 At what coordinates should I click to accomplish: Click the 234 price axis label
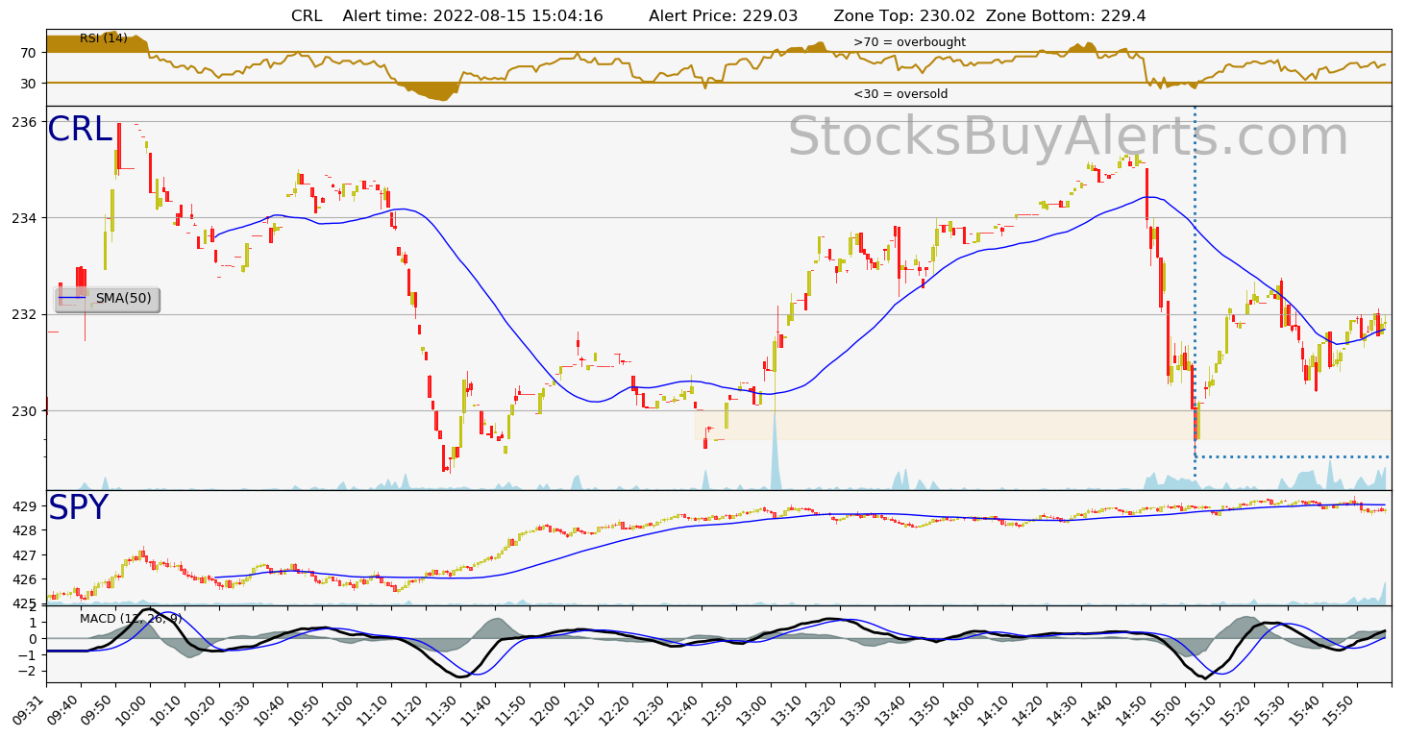coord(26,218)
